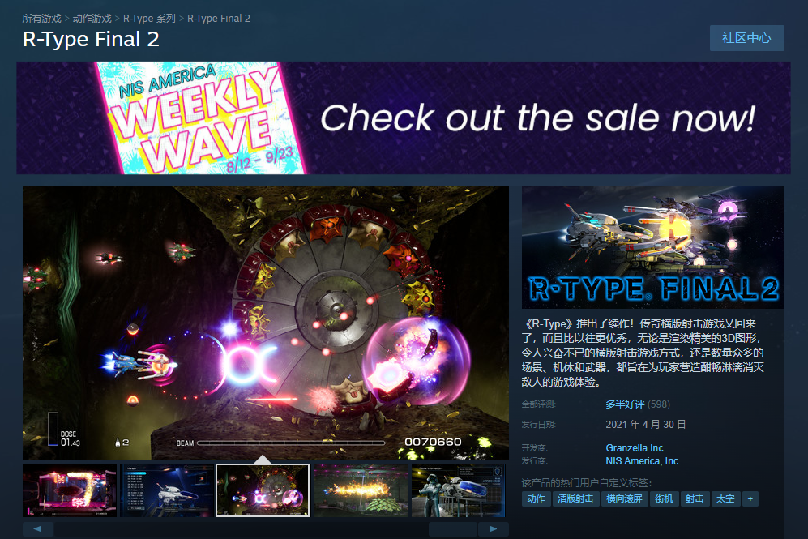
Task: Open the R-Type 系列 breadcrumb link
Action: point(149,19)
